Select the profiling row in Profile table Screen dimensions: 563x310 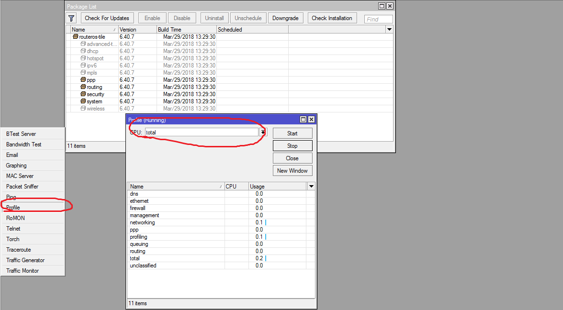(221, 237)
